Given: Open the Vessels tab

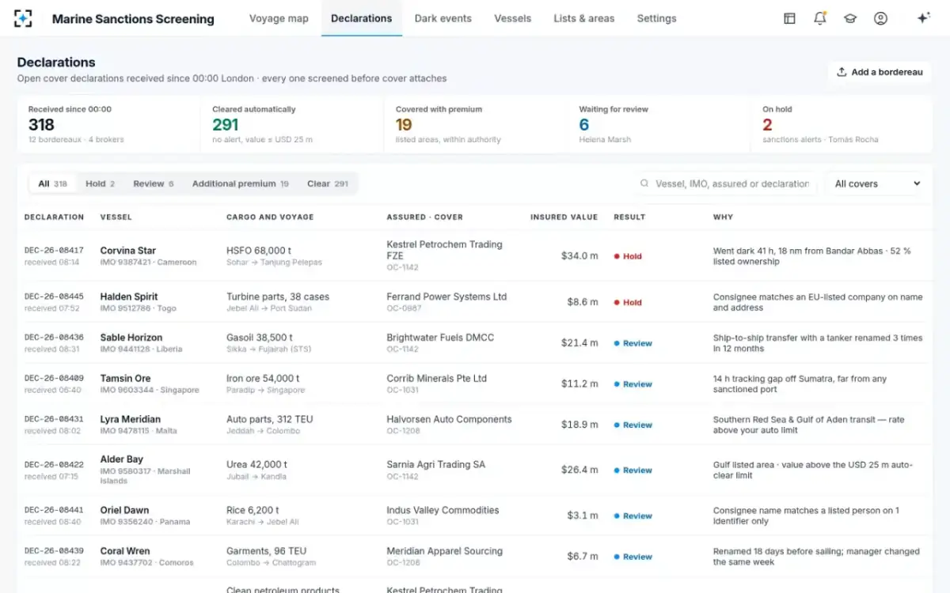Looking at the screenshot, I should click(x=512, y=18).
